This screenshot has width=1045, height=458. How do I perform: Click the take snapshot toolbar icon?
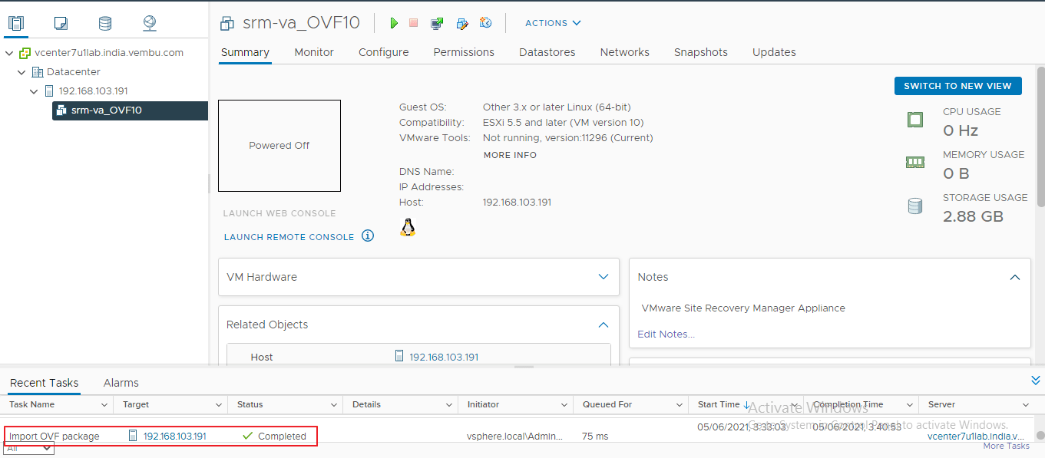[x=485, y=23]
